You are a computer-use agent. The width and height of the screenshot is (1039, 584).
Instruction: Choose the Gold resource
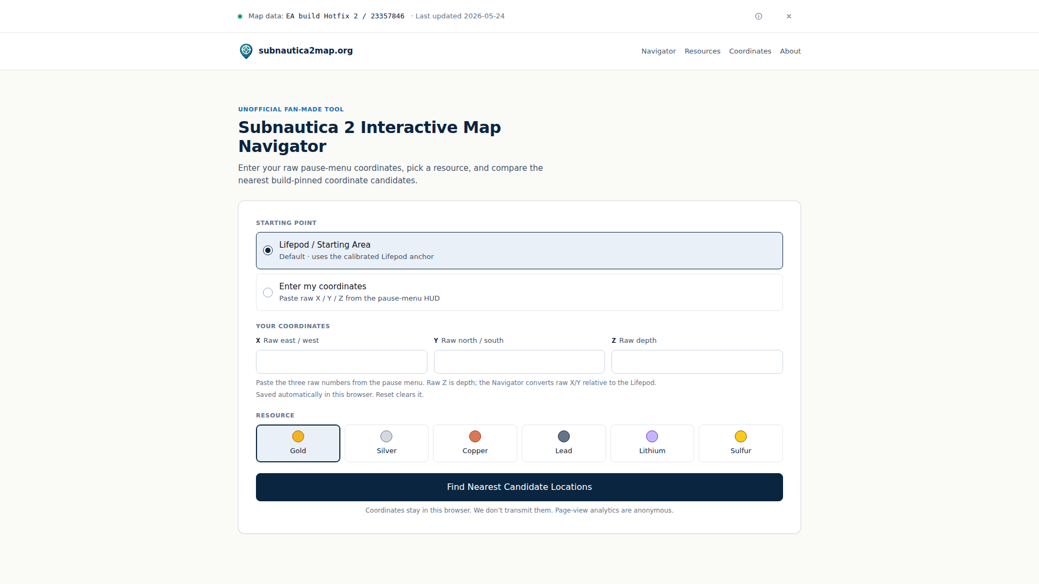pos(298,443)
